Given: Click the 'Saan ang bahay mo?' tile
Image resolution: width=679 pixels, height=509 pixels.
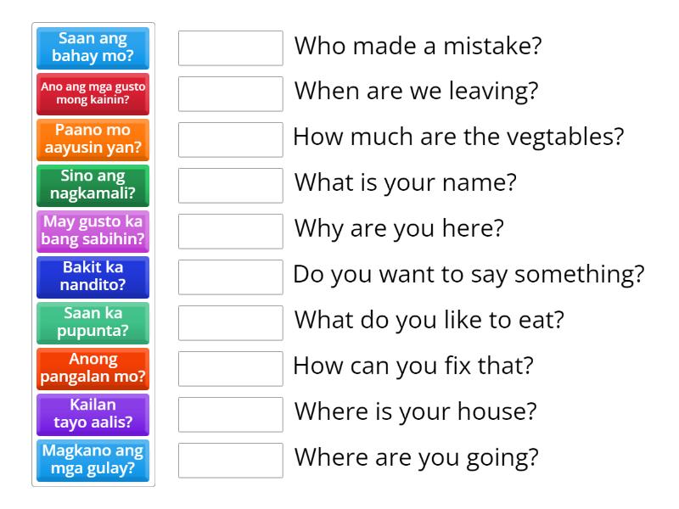Looking at the screenshot, I should point(93,48).
